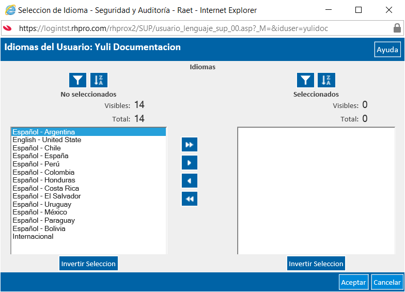Move selected language back to left
The height and width of the screenshot is (292, 405).
pos(190,181)
